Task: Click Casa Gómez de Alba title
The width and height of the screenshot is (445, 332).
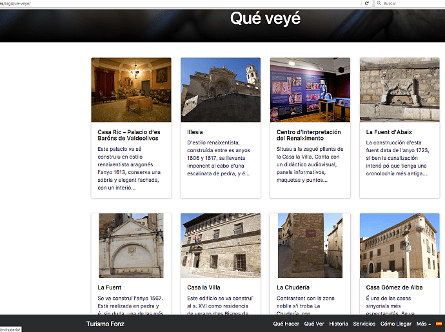Action: 394,288
